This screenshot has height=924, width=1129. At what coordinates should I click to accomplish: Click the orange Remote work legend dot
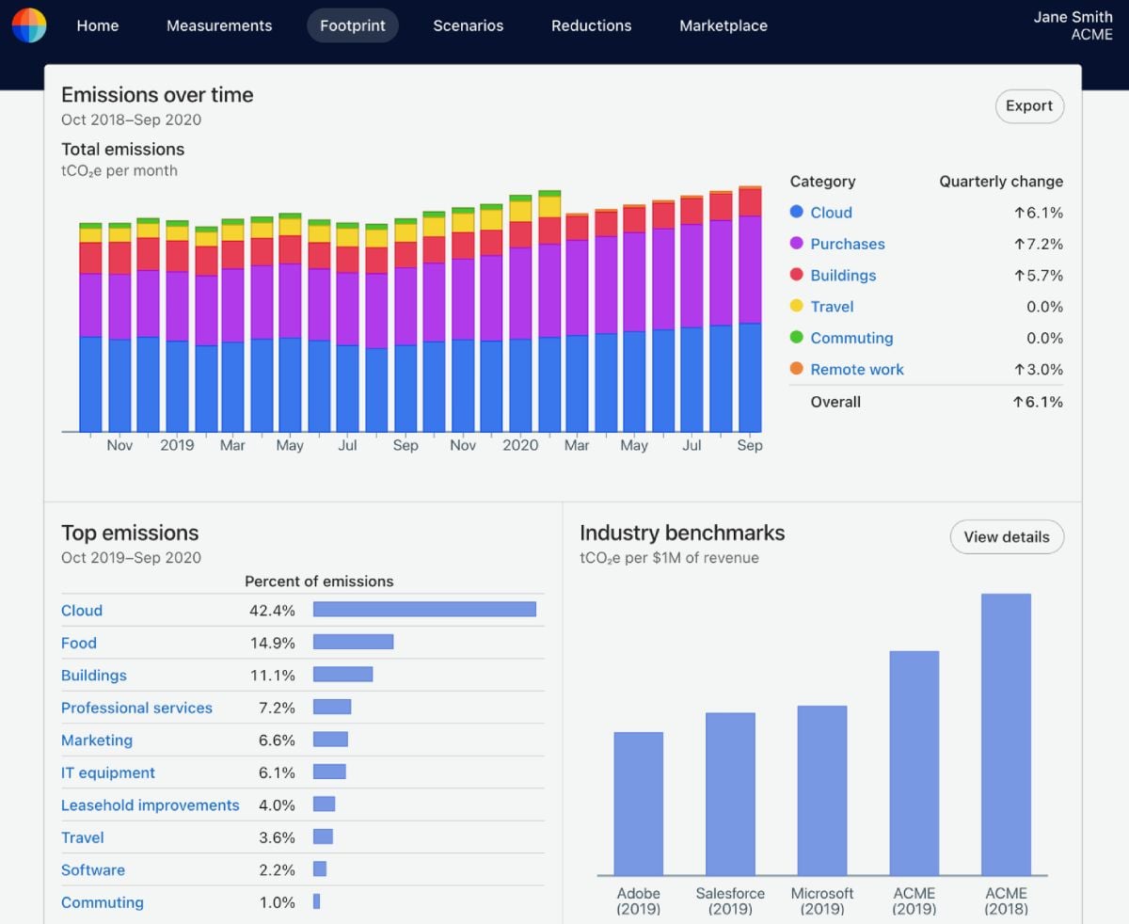click(x=797, y=370)
